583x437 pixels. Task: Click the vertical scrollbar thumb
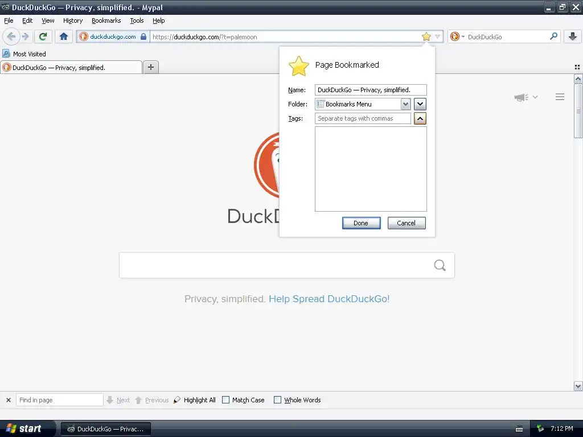pyautogui.click(x=578, y=111)
